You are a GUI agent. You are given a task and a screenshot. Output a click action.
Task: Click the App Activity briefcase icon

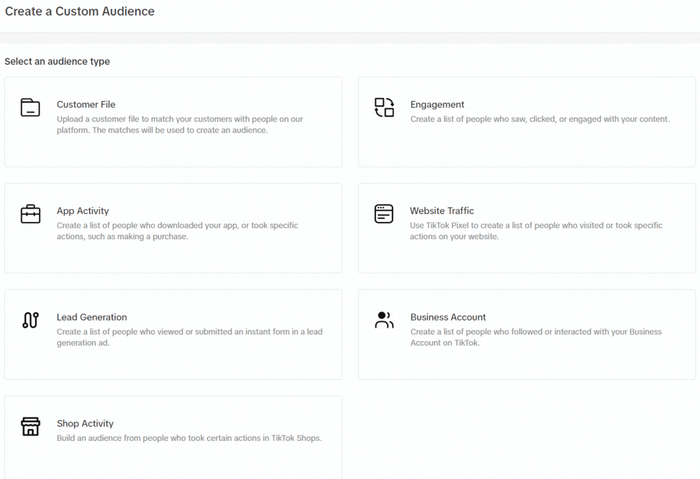coord(30,214)
